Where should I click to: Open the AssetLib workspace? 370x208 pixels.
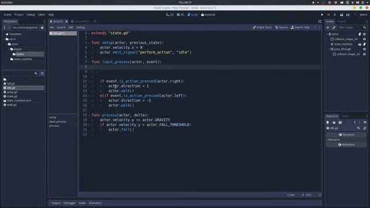208,14
